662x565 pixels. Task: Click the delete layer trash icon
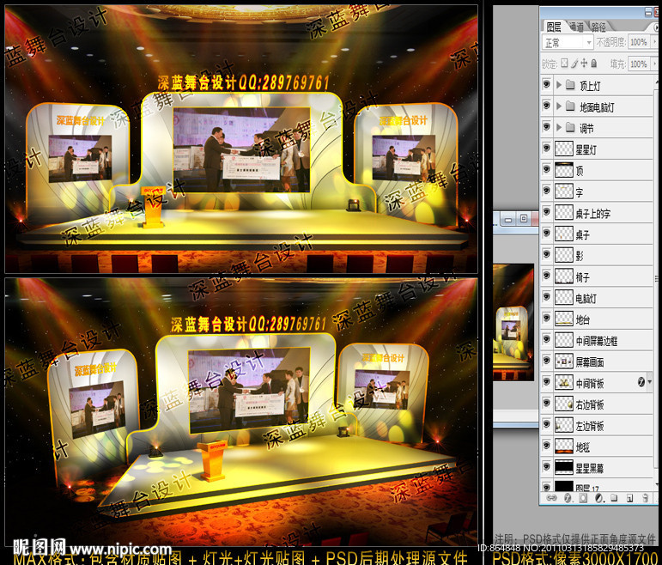click(x=643, y=497)
